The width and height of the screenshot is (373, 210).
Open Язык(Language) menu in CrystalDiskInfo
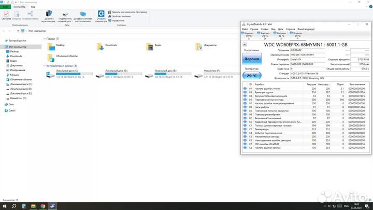pos(306,29)
